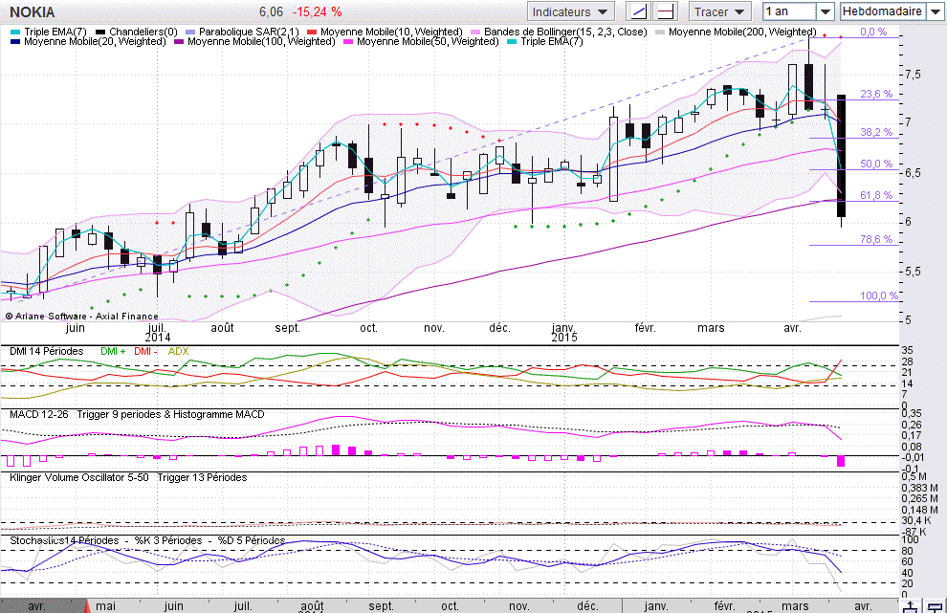Click the 5,5 price axis label
947x613 pixels.
click(x=913, y=272)
